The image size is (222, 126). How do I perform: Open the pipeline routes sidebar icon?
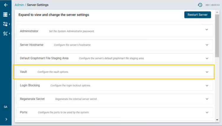coord(5,24)
